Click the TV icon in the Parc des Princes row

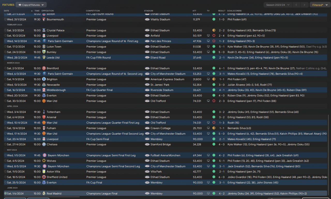click(x=208, y=41)
